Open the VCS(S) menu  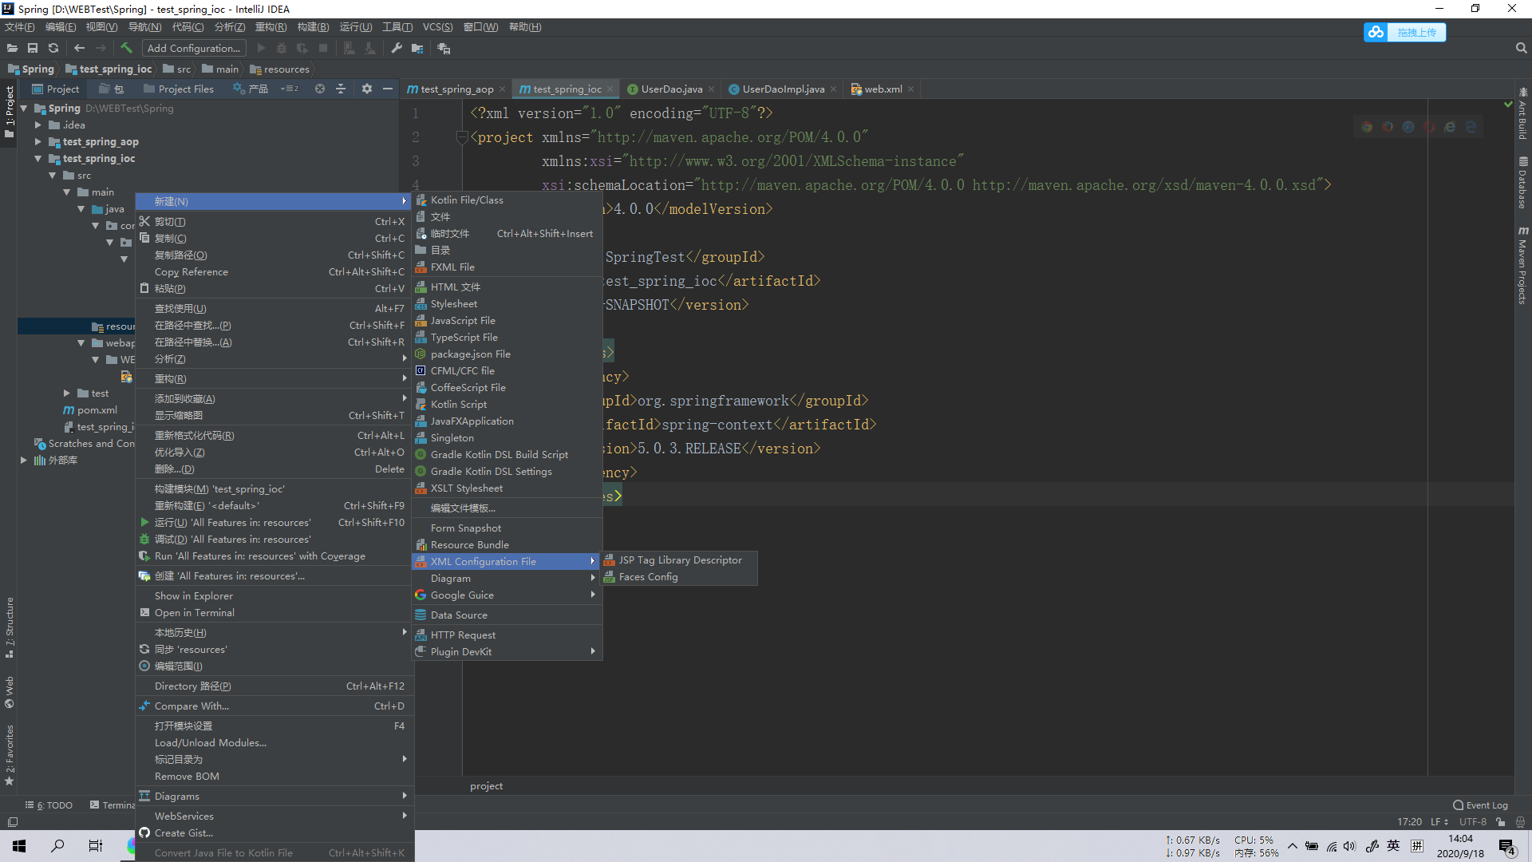click(437, 27)
